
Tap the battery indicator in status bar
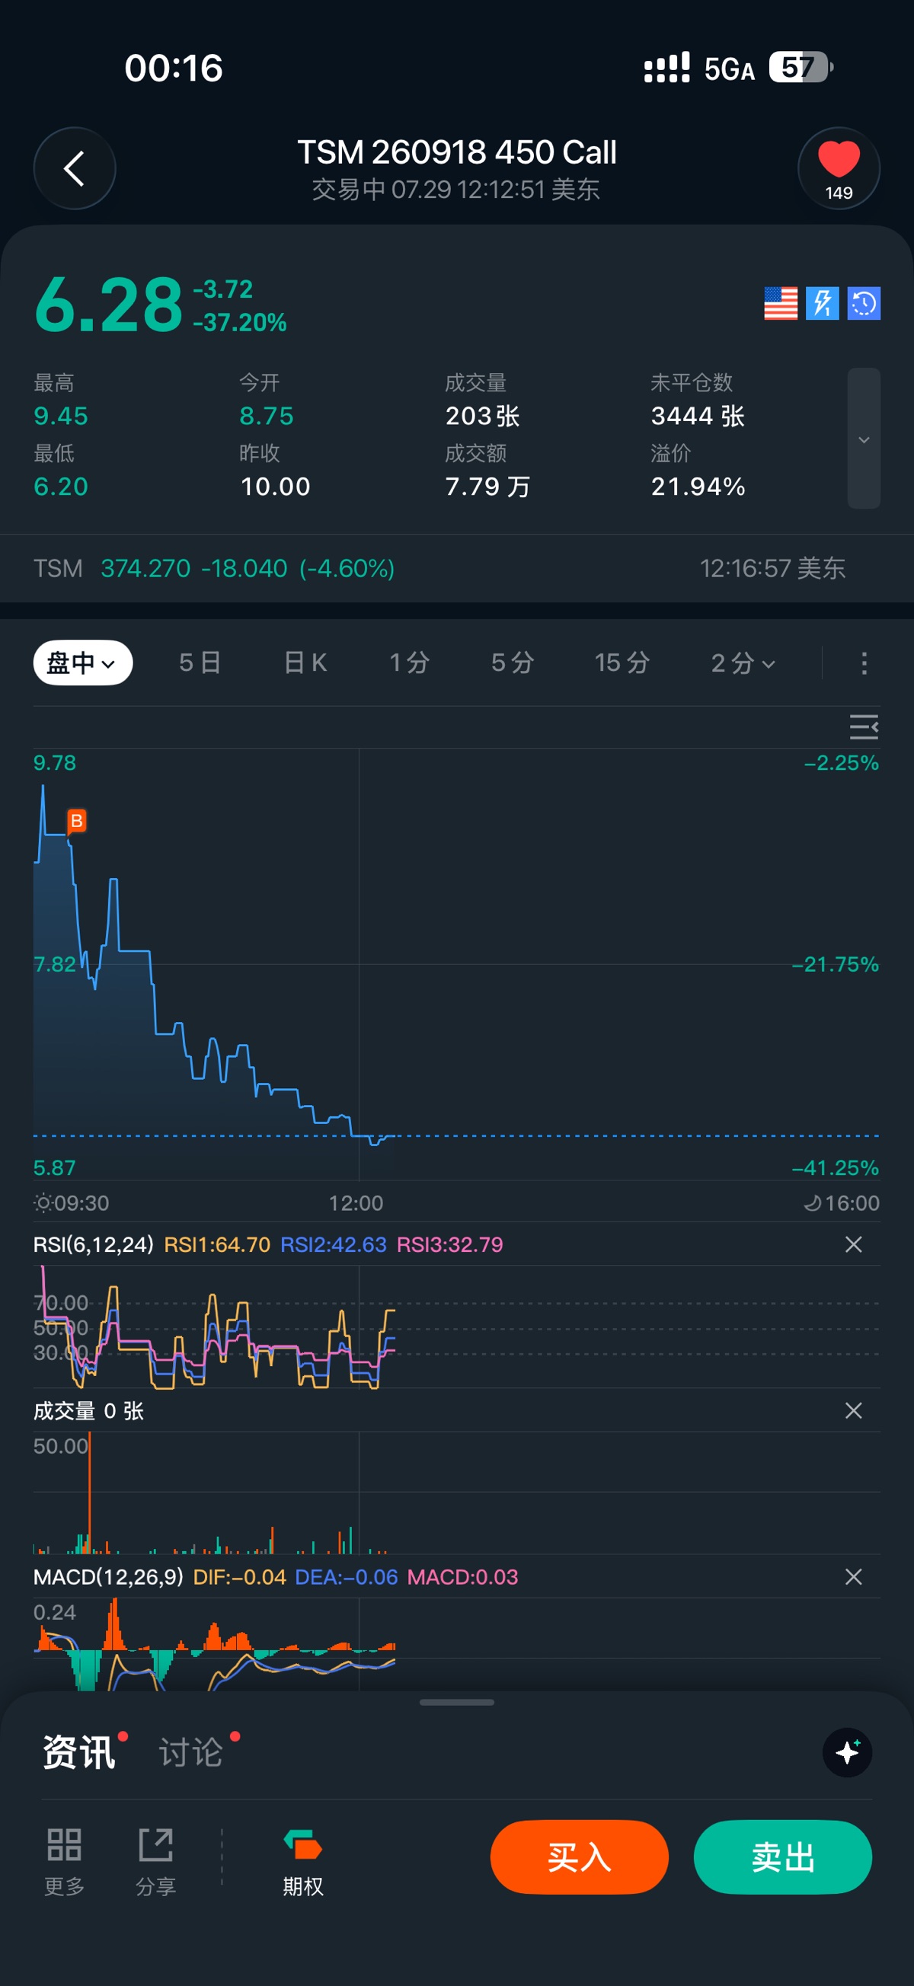801,67
